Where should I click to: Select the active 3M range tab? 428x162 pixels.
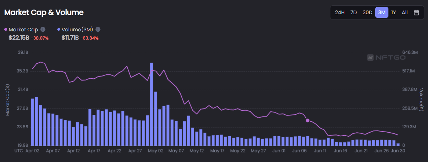coord(382,13)
